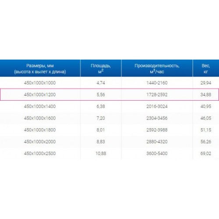
Task: Click the Производительность, м³/час column header
Action: [157, 68]
